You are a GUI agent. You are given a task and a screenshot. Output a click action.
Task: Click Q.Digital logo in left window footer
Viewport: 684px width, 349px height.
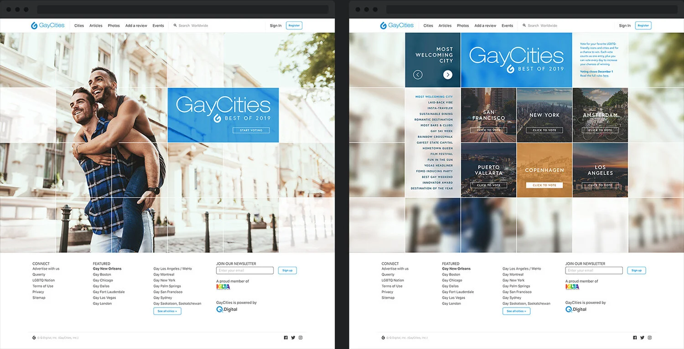(x=227, y=309)
